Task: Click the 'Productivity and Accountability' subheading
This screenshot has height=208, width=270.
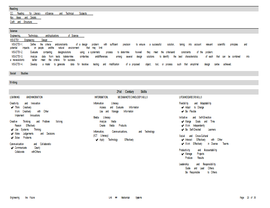Action: (x=198, y=150)
